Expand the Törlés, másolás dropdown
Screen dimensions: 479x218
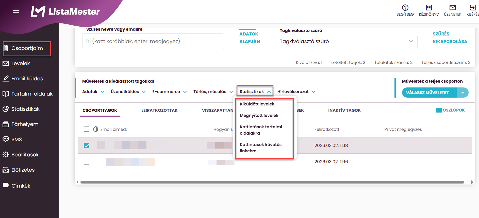[213, 92]
